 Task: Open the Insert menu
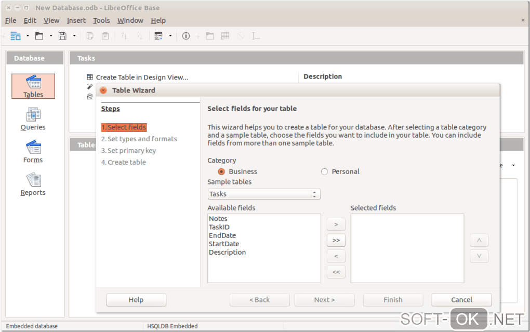click(x=76, y=21)
